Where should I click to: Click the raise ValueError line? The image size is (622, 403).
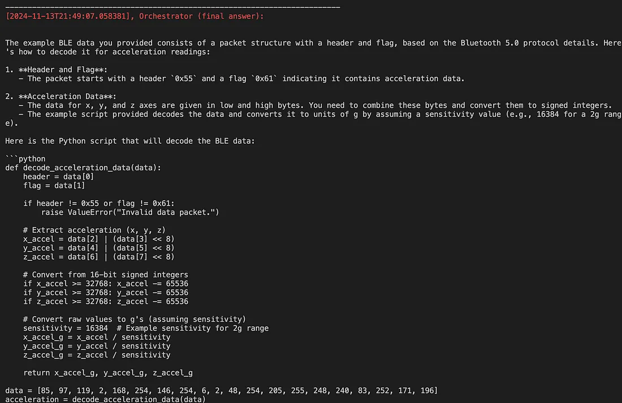(x=130, y=213)
